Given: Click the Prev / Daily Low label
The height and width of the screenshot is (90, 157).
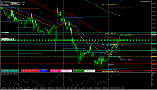Looking at the screenshot, I should click(x=110, y=69).
